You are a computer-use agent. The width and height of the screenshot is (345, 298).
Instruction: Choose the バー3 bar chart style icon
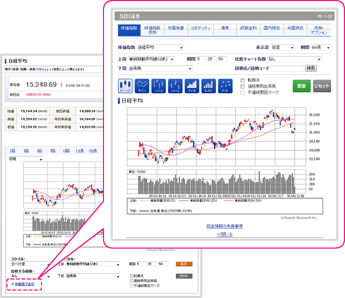click(x=158, y=86)
